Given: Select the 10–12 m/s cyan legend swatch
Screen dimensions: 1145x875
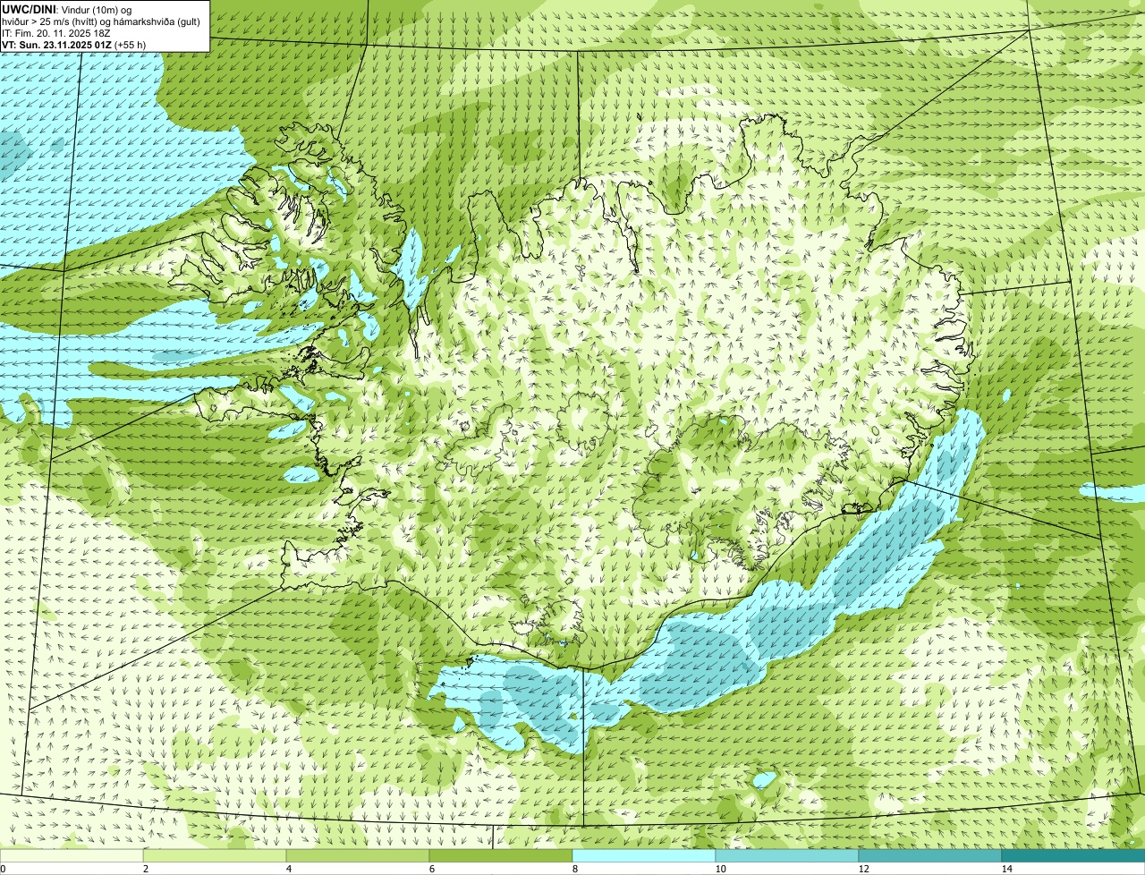Looking at the screenshot, I should click(787, 855).
